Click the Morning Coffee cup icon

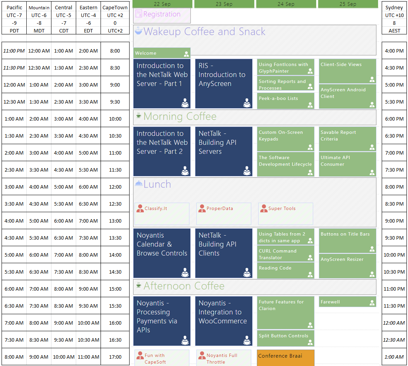pyautogui.click(x=138, y=116)
